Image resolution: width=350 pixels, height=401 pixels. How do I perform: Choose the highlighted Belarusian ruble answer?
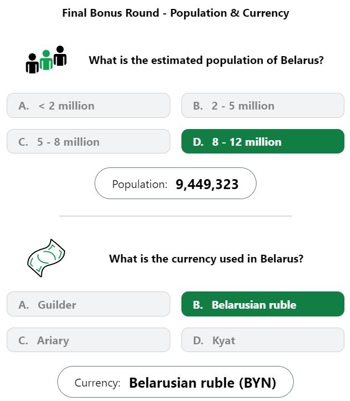point(263,304)
